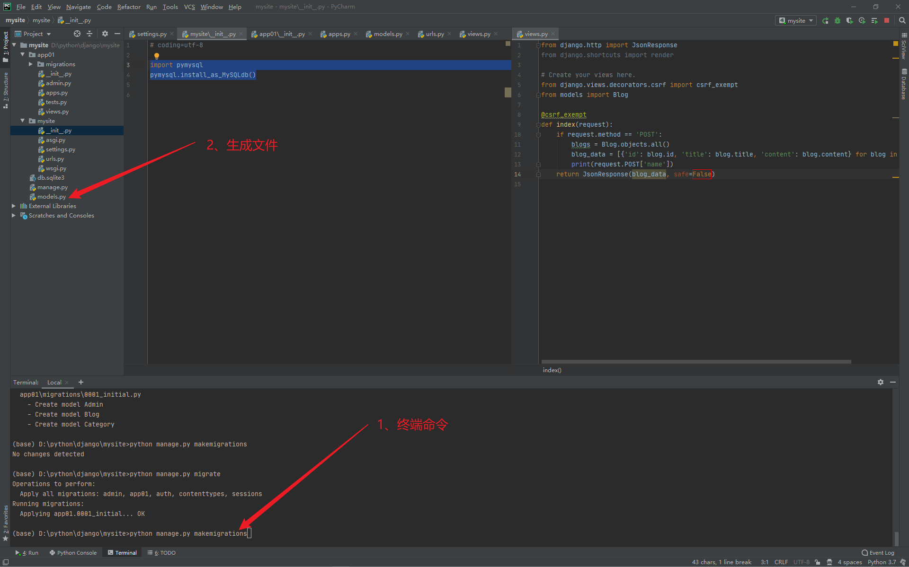
Task: Close the settings.py editor tab
Action: 171,34
